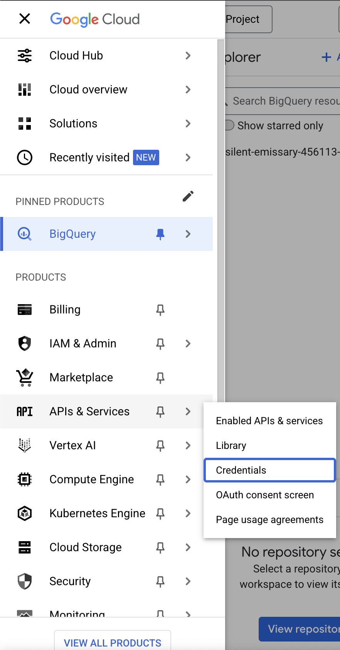Expand Recently visited submenu arrow

click(x=188, y=157)
